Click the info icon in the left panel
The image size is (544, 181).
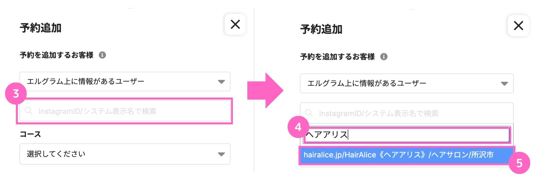[x=102, y=55]
